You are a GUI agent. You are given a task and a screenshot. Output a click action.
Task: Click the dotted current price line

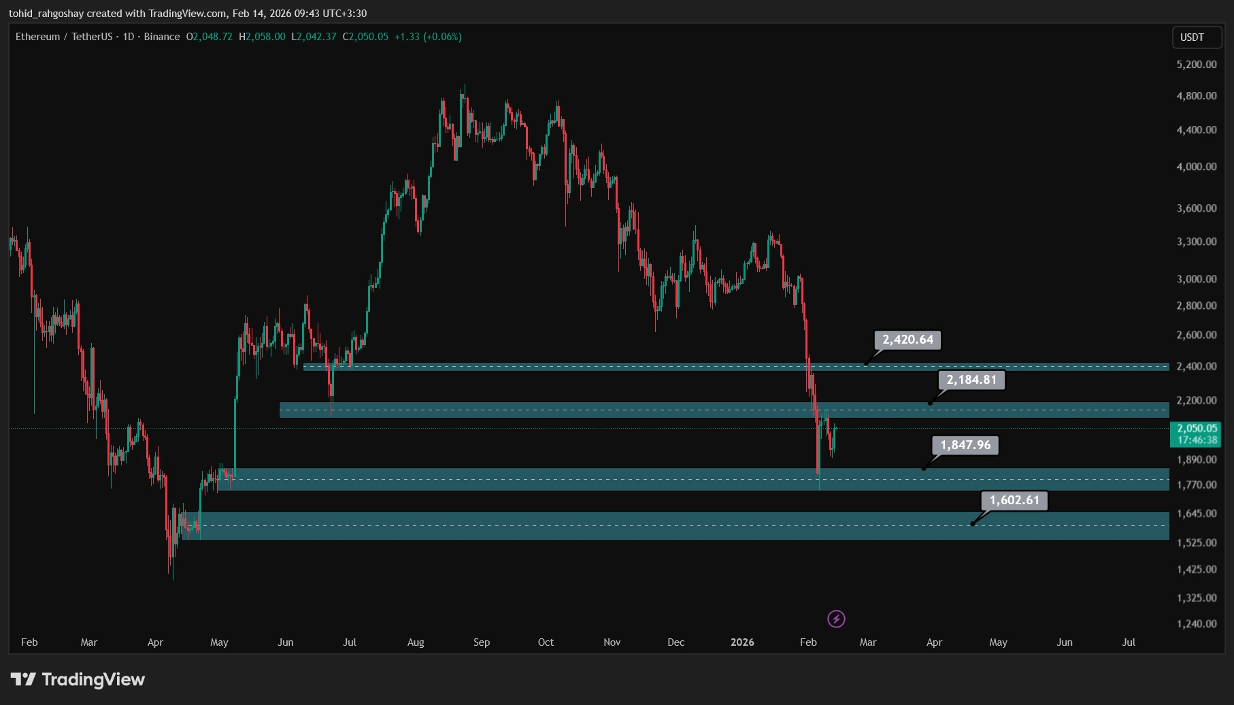tap(544, 428)
